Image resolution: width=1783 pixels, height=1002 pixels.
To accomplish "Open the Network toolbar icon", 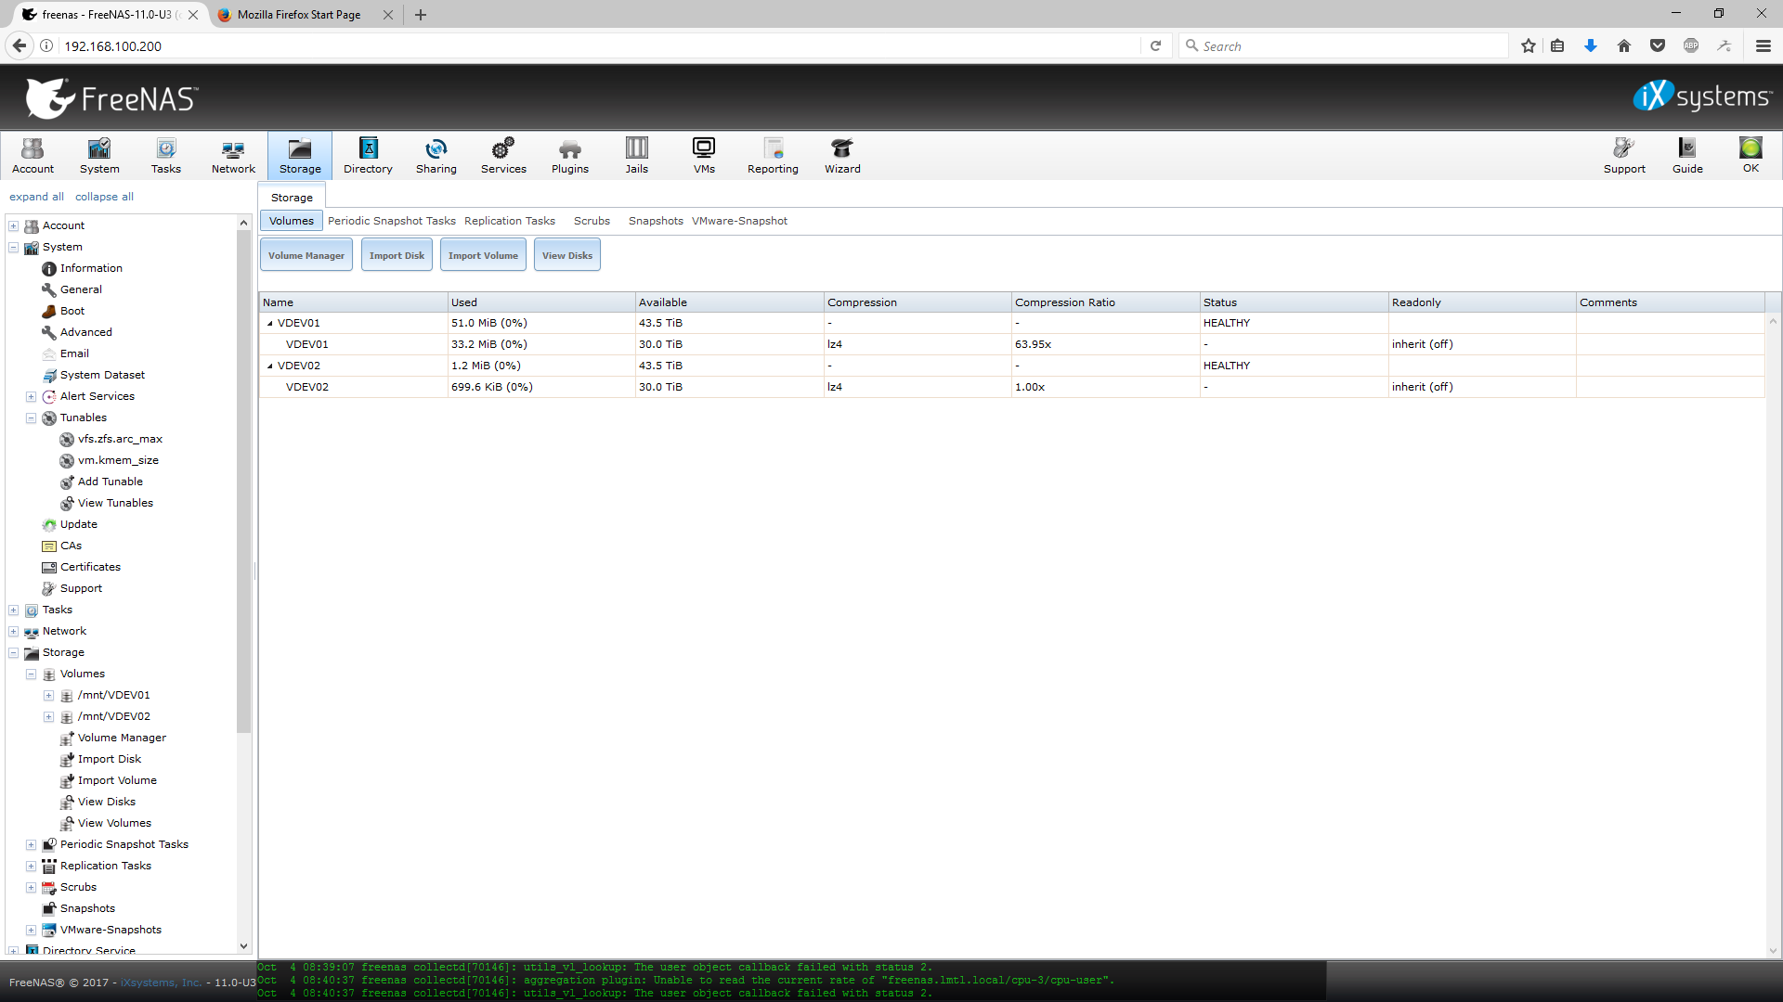I will click(233, 156).
